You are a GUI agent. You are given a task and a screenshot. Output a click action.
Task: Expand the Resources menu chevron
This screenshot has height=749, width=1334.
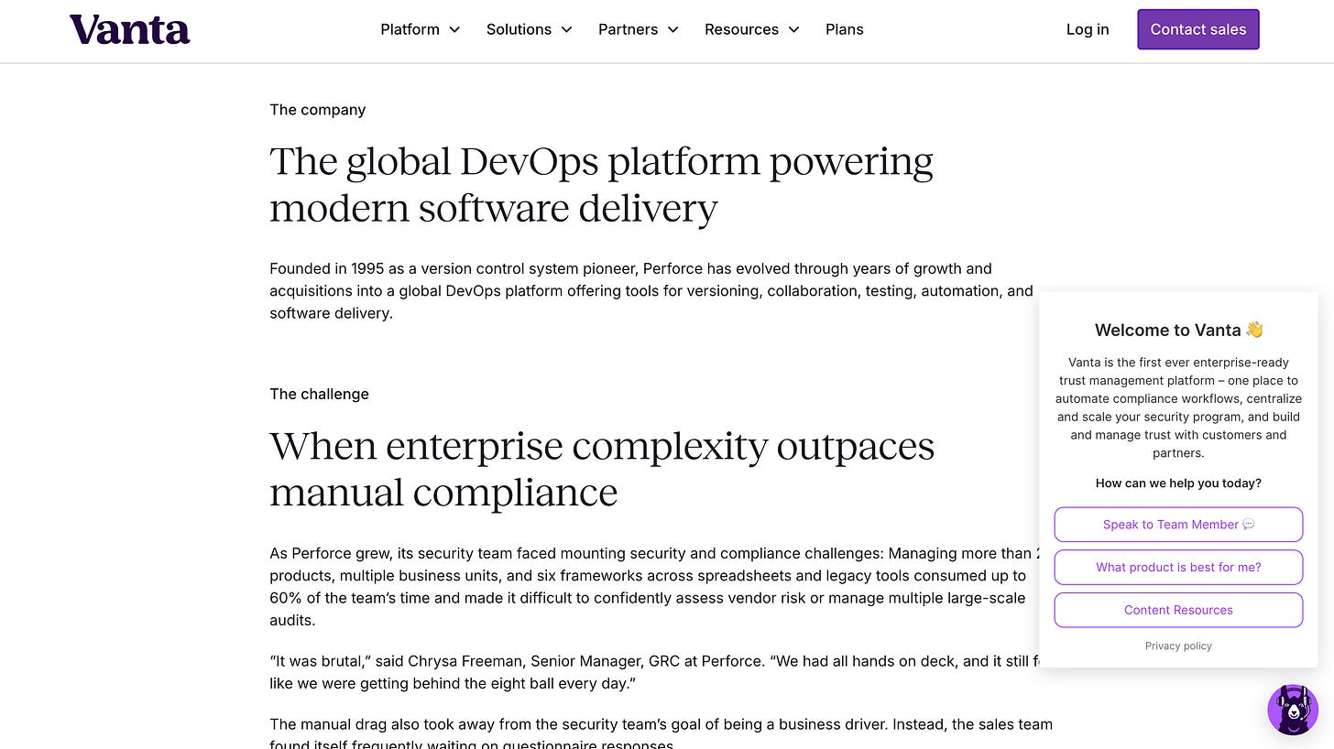click(793, 29)
